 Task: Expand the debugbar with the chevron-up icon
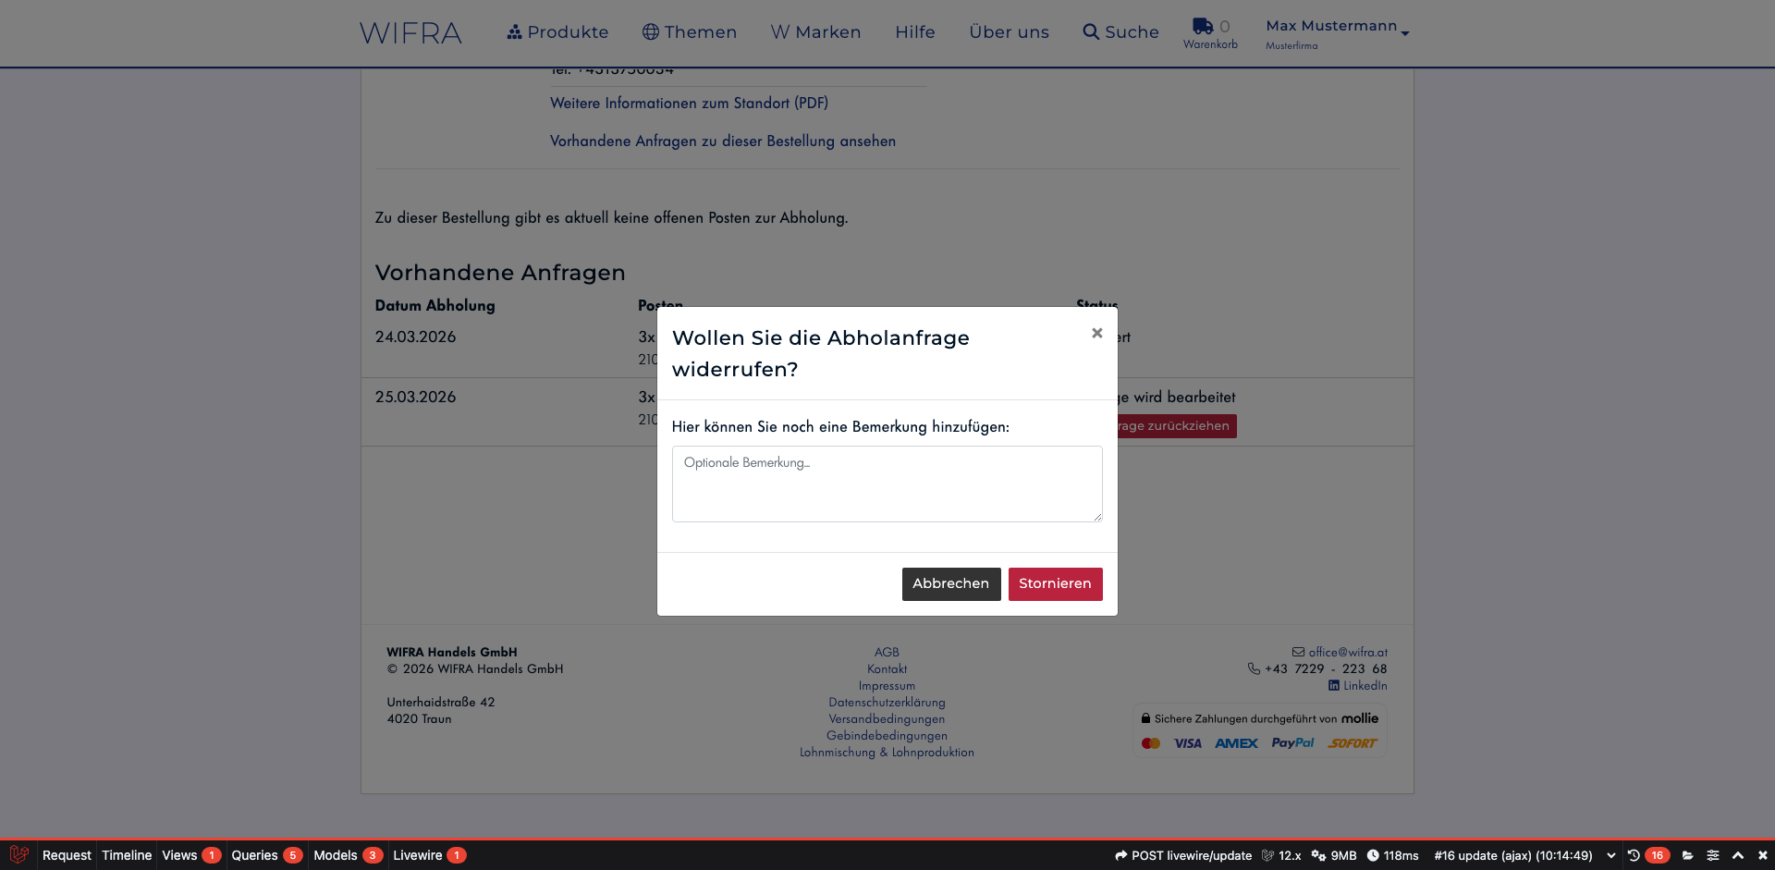coord(1738,855)
